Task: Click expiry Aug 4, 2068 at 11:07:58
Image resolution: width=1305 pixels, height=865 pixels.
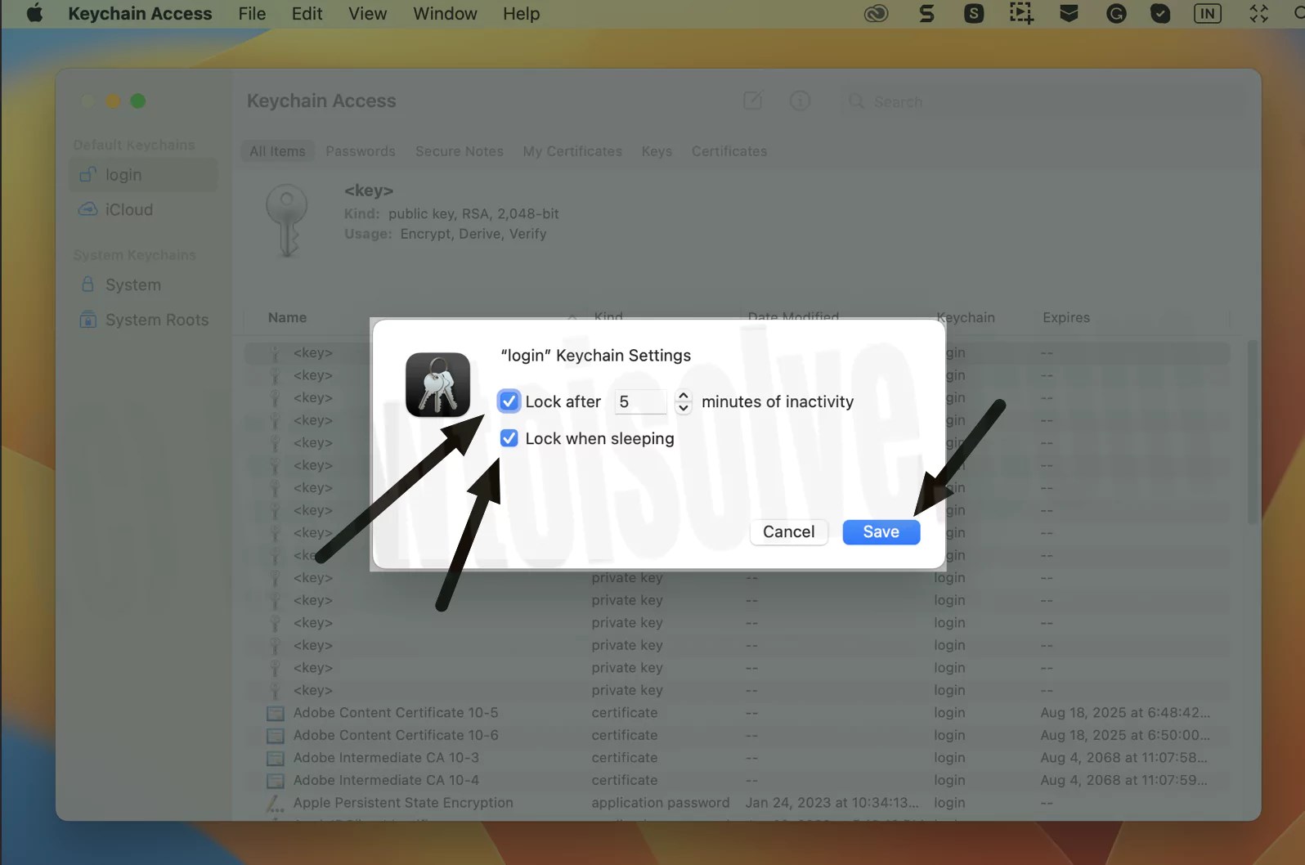Action: click(1123, 758)
